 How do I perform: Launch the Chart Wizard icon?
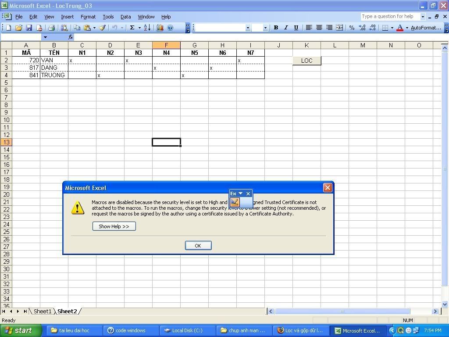[x=160, y=28]
